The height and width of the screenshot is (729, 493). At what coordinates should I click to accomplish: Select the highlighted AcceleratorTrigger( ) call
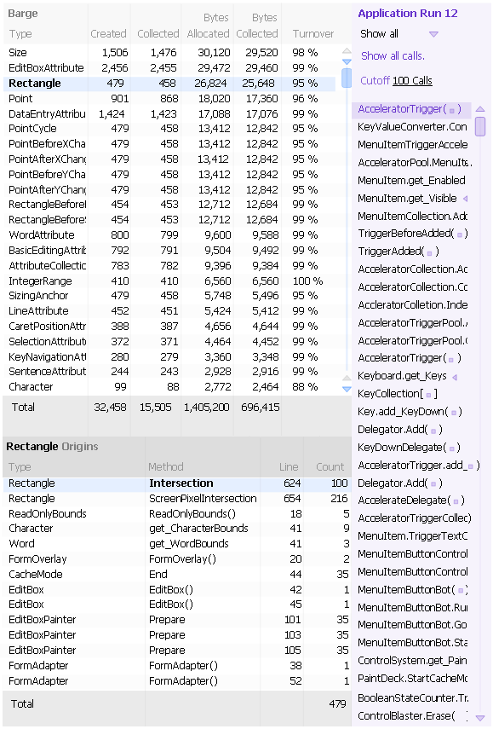tap(412, 109)
